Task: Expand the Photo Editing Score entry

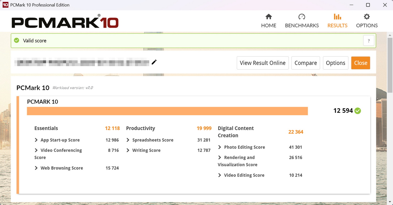Action: [x=220, y=147]
